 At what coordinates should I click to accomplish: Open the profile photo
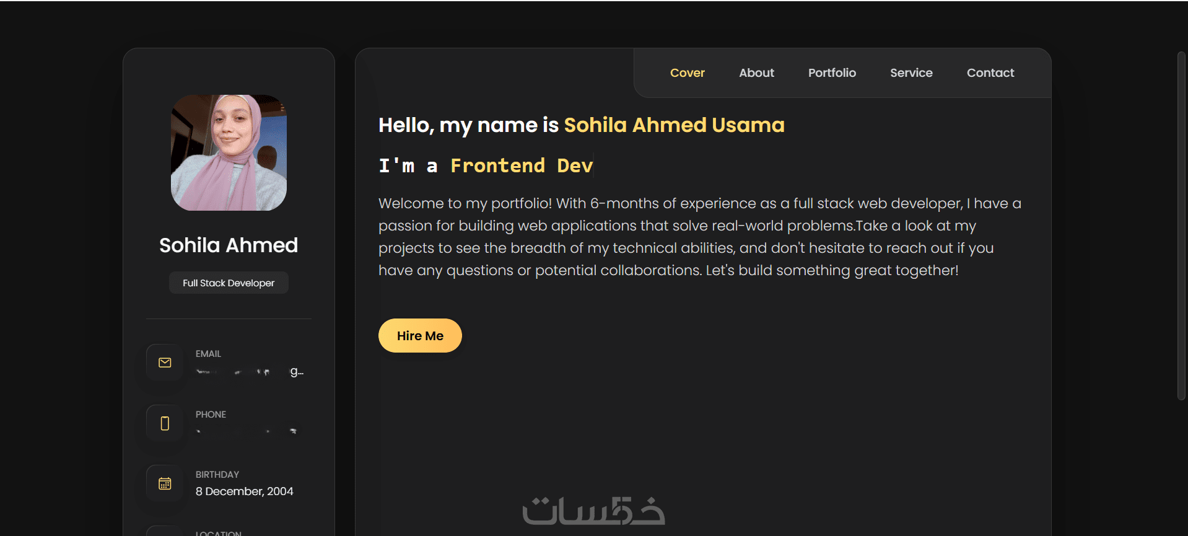coord(229,152)
